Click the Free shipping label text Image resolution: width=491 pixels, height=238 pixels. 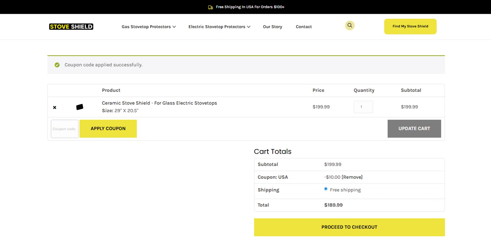(x=345, y=190)
